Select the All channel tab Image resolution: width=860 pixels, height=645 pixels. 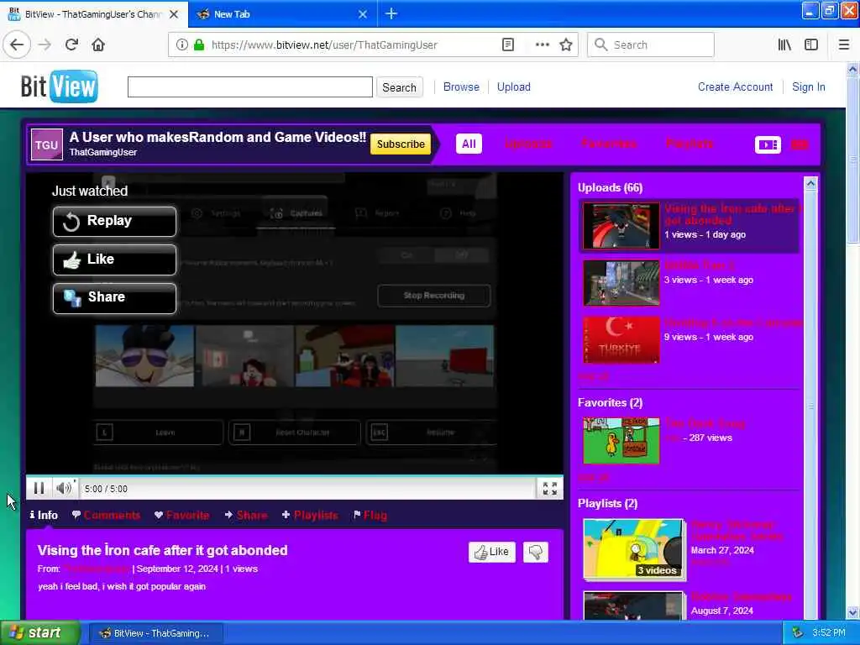[469, 144]
